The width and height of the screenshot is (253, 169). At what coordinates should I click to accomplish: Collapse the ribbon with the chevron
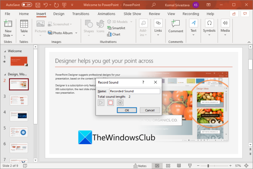tap(249, 42)
